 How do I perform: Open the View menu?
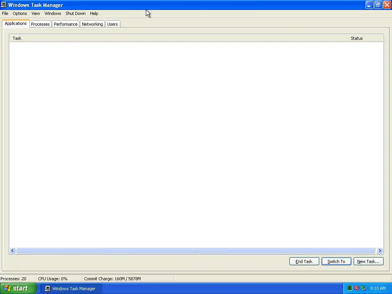pyautogui.click(x=36, y=13)
